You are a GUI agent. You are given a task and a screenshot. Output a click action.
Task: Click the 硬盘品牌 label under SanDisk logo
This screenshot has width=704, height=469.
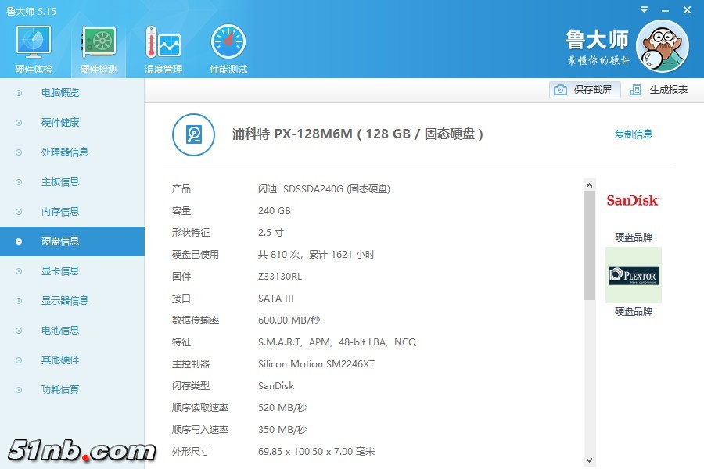pyautogui.click(x=633, y=237)
